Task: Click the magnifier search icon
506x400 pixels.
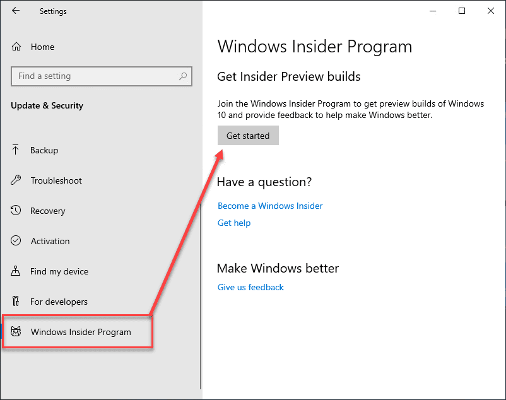Action: pos(183,76)
